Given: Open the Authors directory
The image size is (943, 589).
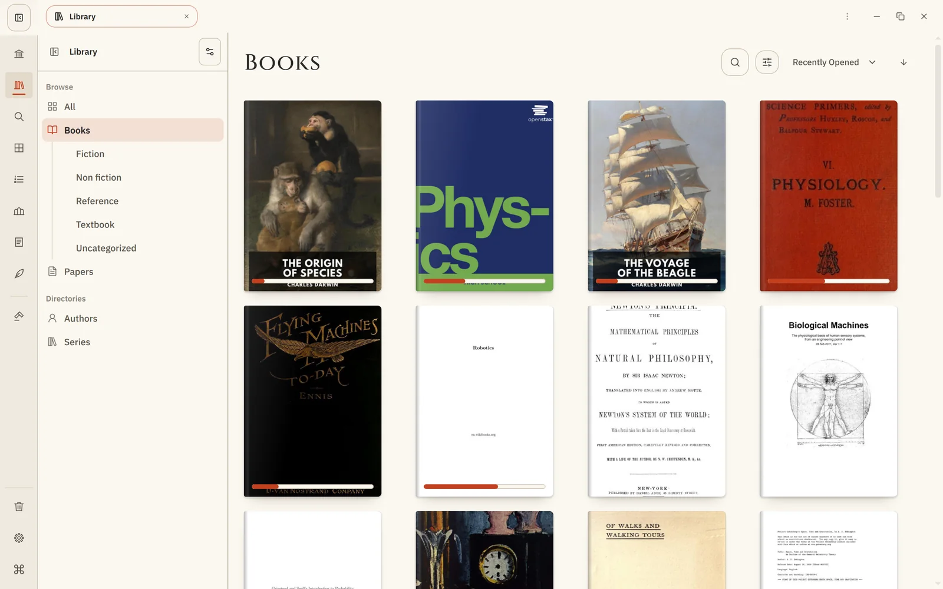Looking at the screenshot, I should (133, 319).
